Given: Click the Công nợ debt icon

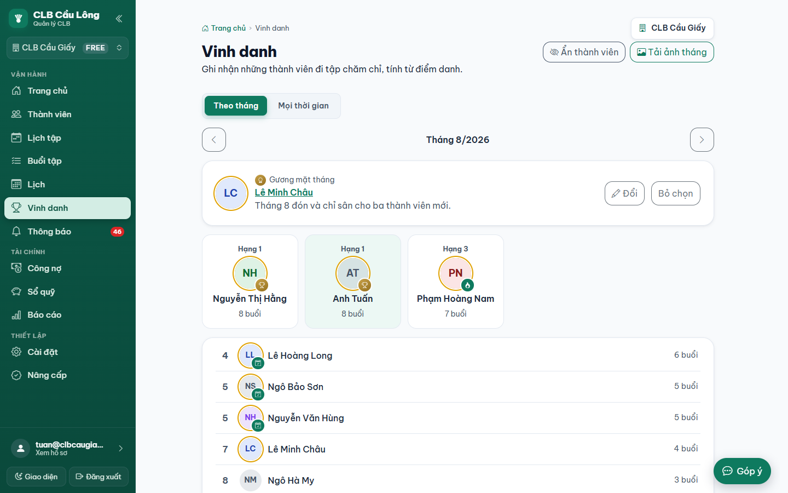Looking at the screenshot, I should [x=16, y=268].
